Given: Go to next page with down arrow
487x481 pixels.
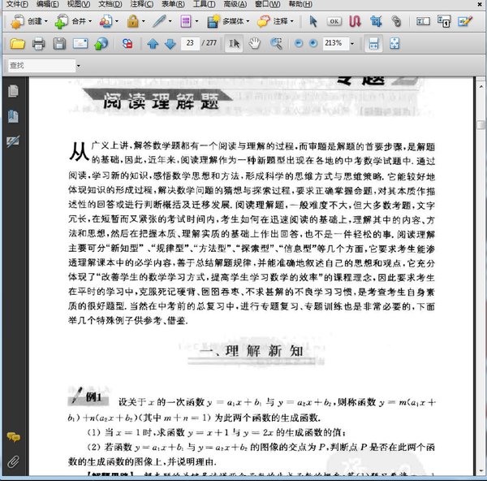Looking at the screenshot, I should point(170,44).
